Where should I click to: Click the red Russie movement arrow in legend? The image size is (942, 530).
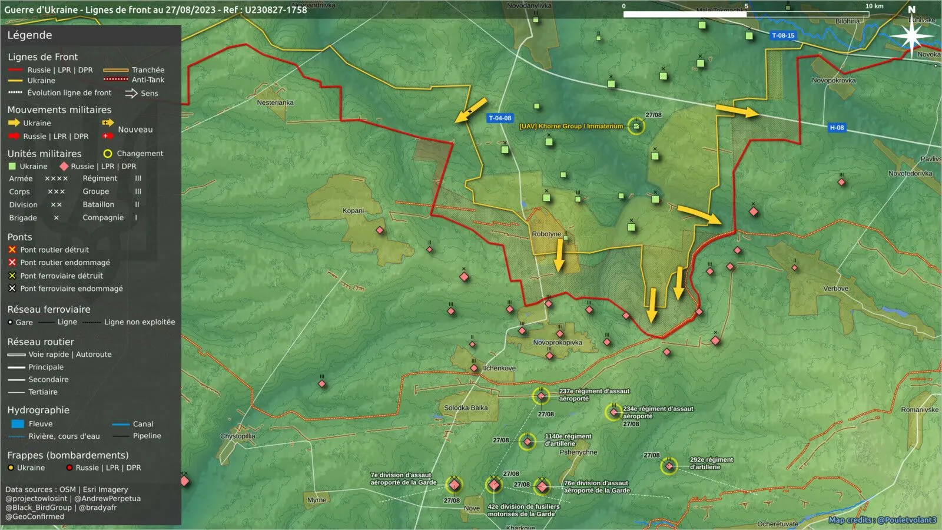14,136
